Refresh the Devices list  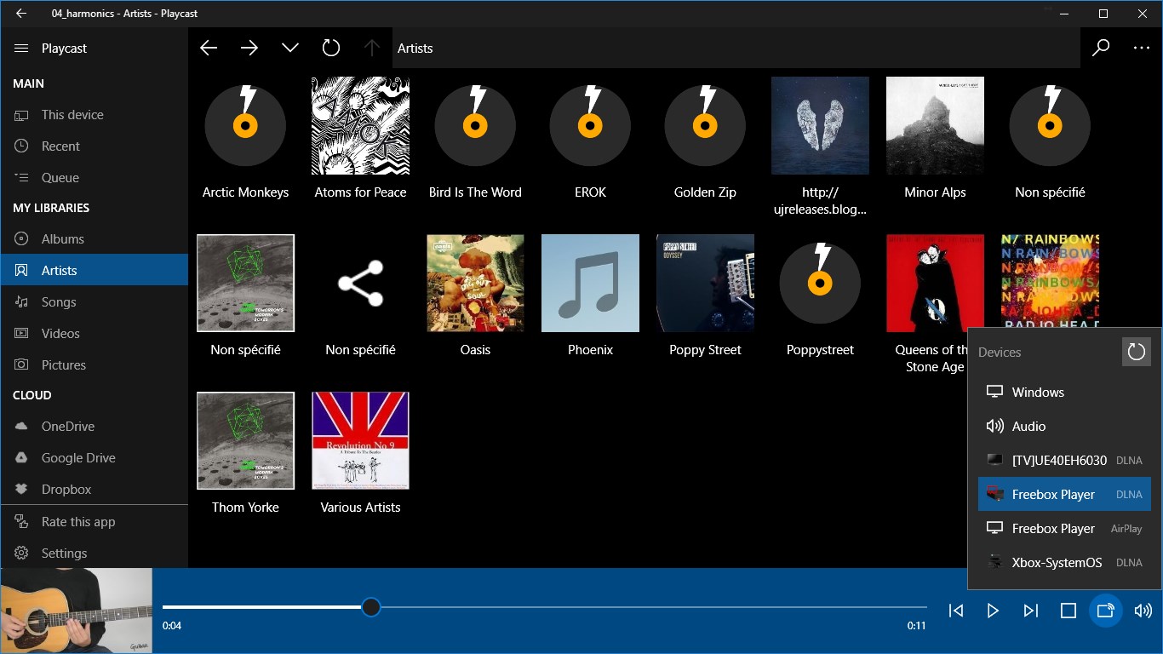1136,352
